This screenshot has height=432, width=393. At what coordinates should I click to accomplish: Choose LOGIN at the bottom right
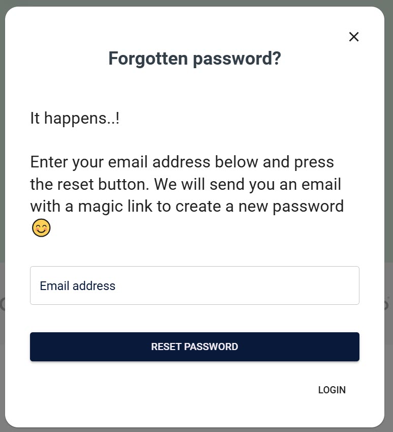point(332,390)
